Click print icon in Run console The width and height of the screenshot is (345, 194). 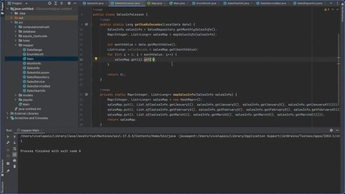click(x=15, y=161)
